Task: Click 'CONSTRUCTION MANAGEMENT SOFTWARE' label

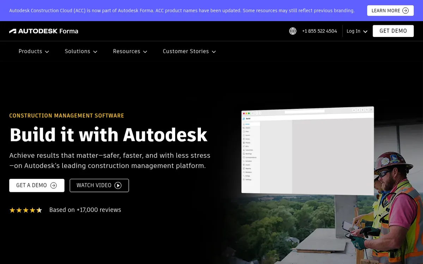Action: pyautogui.click(x=67, y=115)
